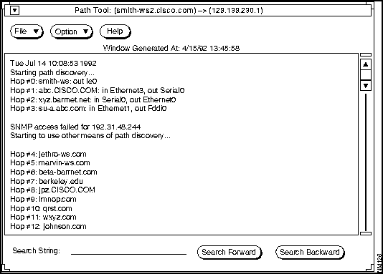
Task: Open the Option menu
Action: tap(71, 31)
